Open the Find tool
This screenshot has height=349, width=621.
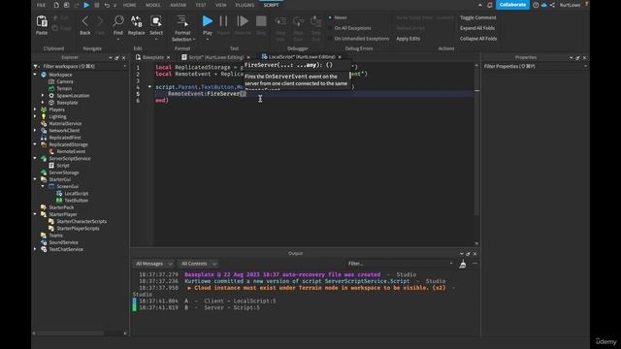(x=118, y=21)
